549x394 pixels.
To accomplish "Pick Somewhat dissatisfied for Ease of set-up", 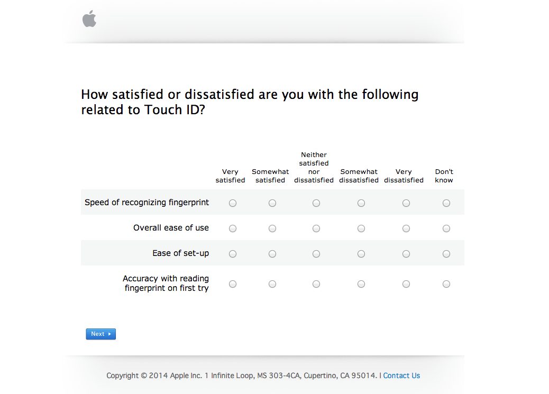I will [361, 254].
